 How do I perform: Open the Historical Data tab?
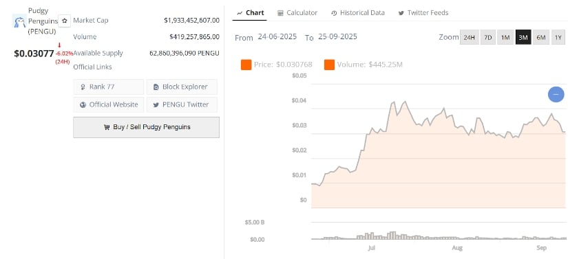pyautogui.click(x=358, y=12)
